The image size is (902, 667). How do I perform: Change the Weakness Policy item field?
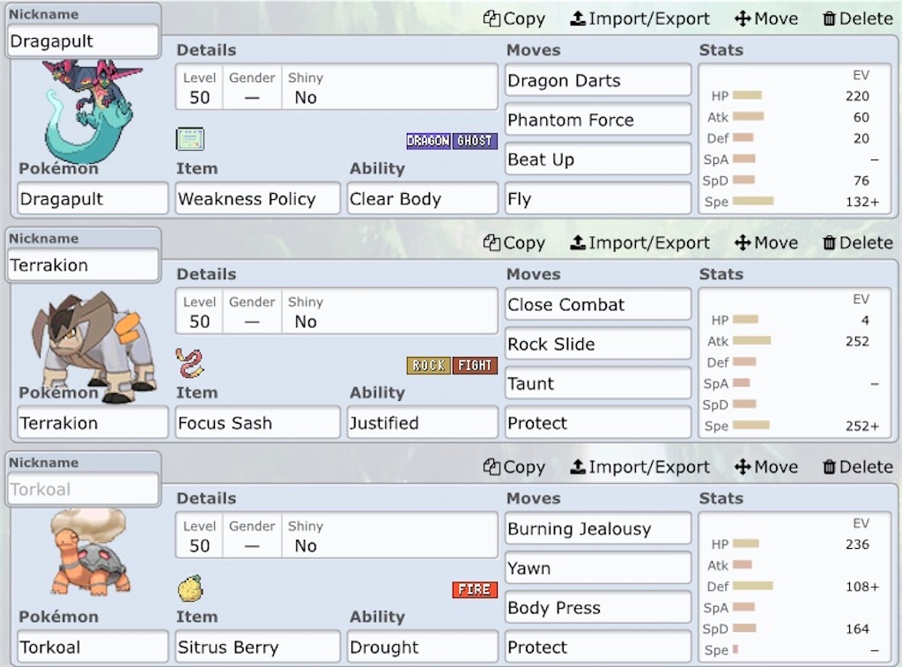pos(258,198)
